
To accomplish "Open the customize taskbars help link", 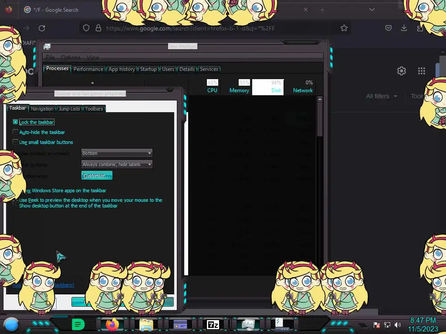I will pos(43,285).
